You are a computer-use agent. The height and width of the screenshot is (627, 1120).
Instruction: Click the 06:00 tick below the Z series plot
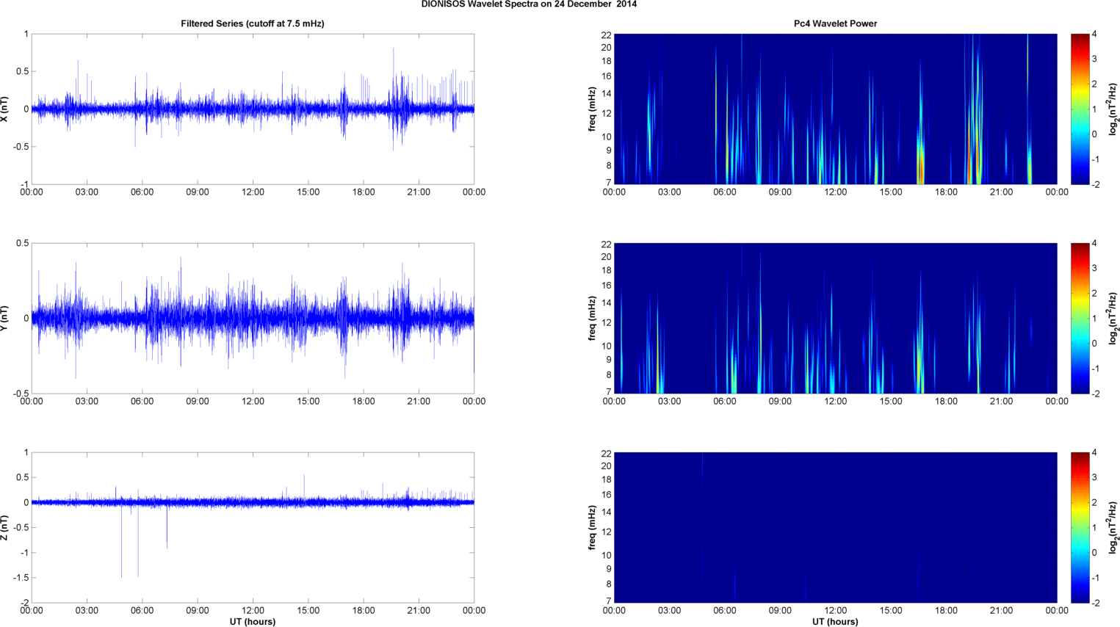click(x=142, y=611)
